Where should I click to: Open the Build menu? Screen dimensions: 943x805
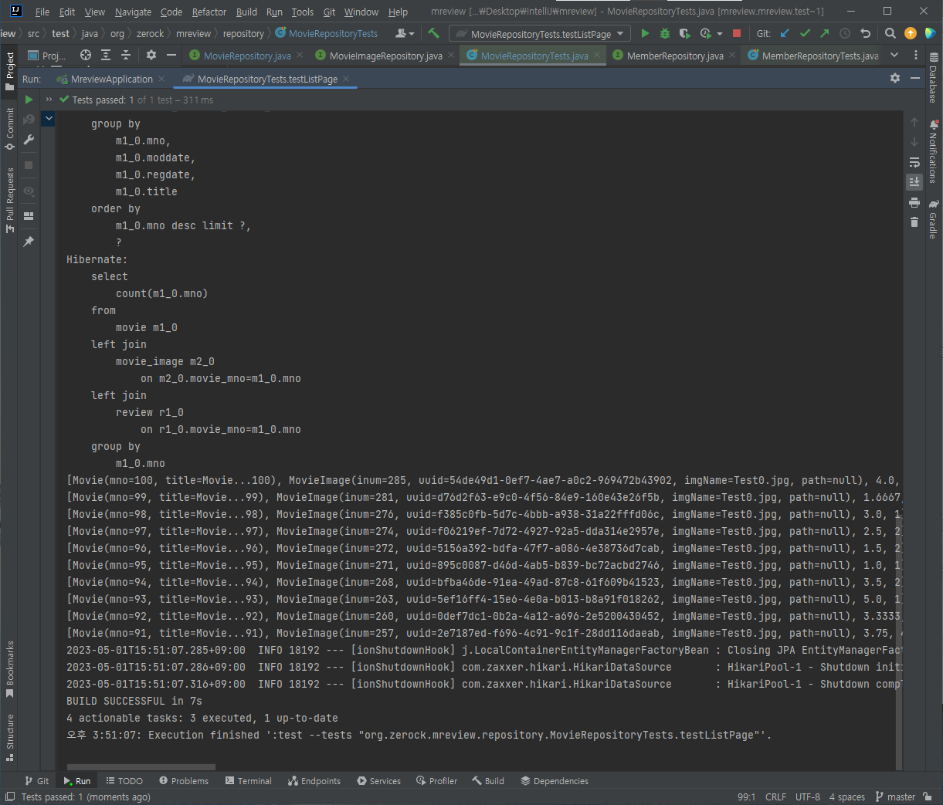pos(246,12)
